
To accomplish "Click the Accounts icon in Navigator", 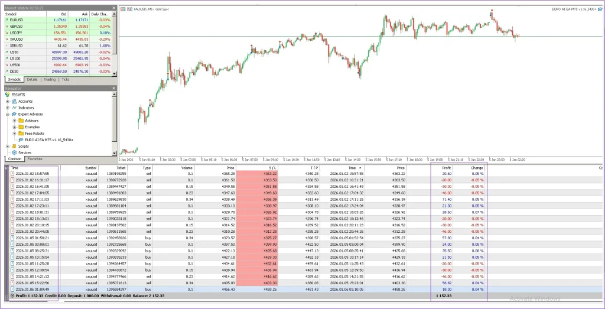I will (14, 101).
